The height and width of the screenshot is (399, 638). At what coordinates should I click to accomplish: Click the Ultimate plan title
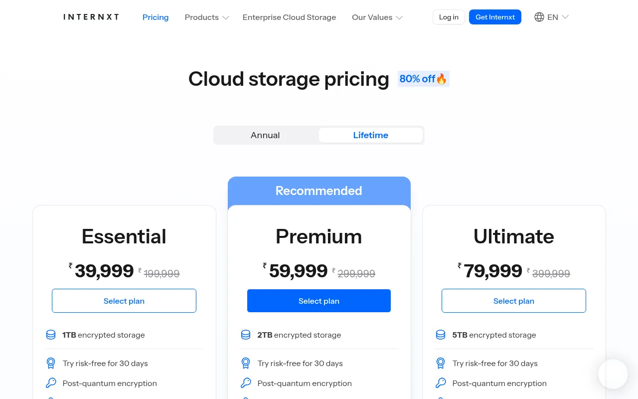pos(514,236)
